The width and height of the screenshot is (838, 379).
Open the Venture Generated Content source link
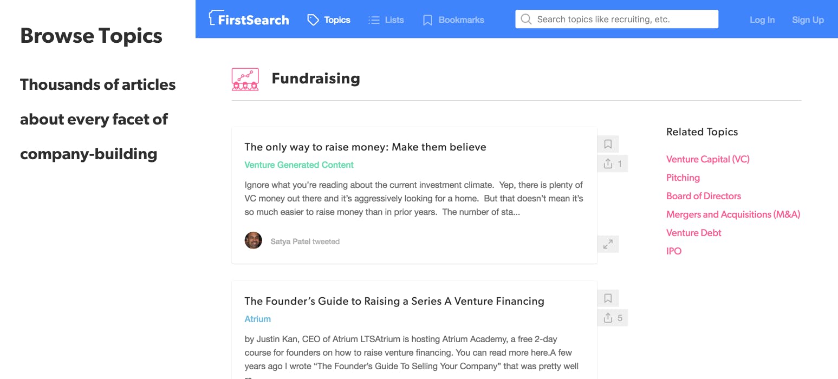pyautogui.click(x=298, y=165)
